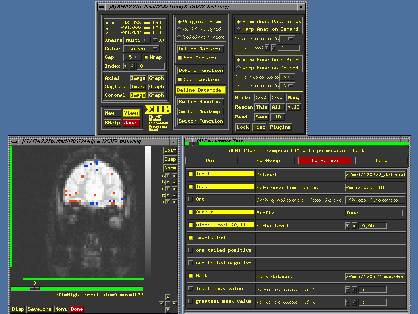This screenshot has height=314, width=418.
Task: Toggle See Markers
Action: [x=180, y=58]
